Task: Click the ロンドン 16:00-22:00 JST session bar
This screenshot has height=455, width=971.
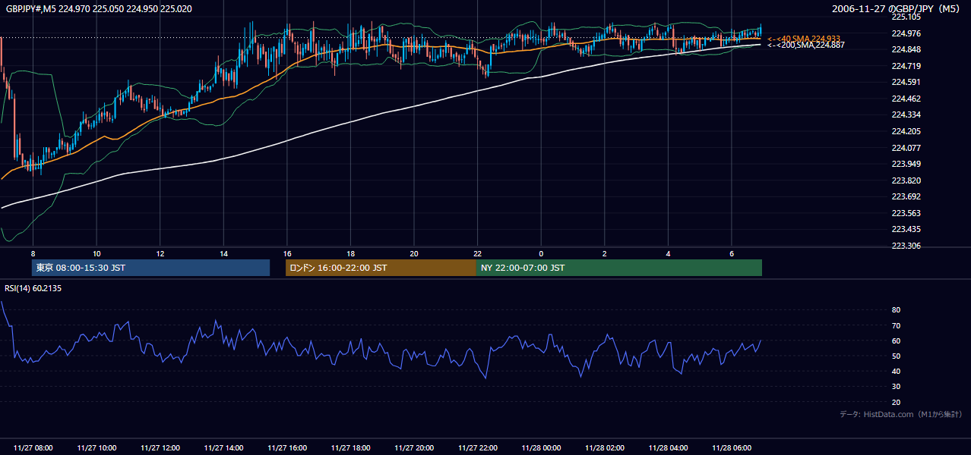Action: pyautogui.click(x=381, y=268)
